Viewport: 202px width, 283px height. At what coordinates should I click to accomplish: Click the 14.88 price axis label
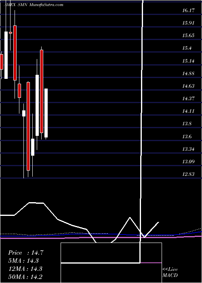(189, 74)
